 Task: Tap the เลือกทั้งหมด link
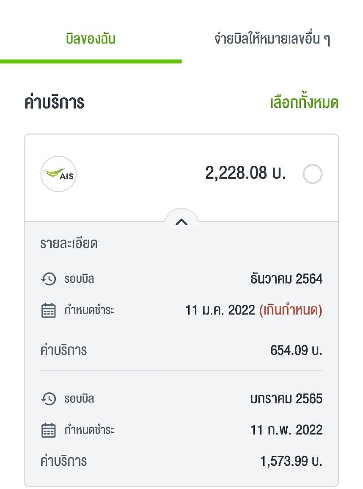[x=304, y=102]
